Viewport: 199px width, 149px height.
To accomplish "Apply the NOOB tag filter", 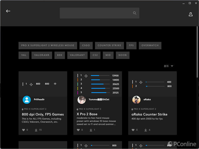I will [x=123, y=55].
